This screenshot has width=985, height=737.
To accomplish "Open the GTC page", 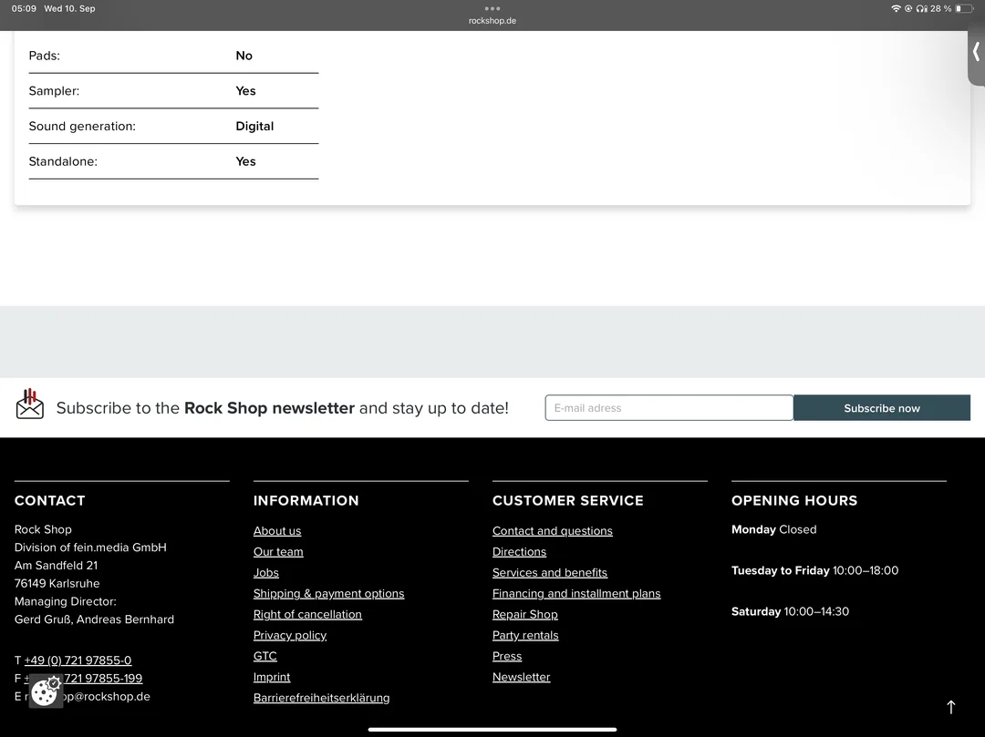I will [x=264, y=656].
